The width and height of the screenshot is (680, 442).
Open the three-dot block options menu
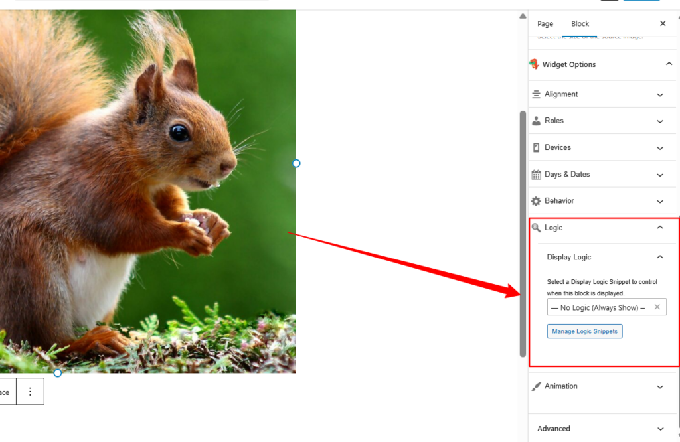tap(30, 392)
